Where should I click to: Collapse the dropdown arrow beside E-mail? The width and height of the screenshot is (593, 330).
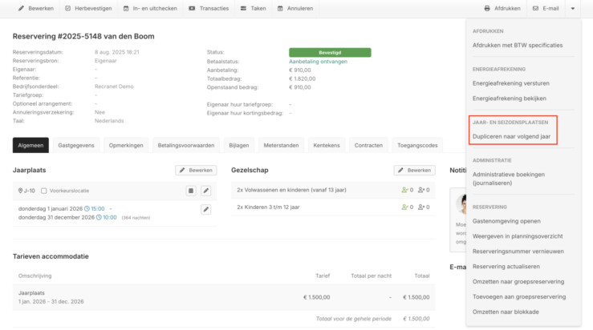(x=573, y=8)
